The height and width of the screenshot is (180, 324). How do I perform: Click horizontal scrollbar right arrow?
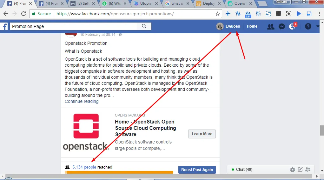tap(317, 176)
